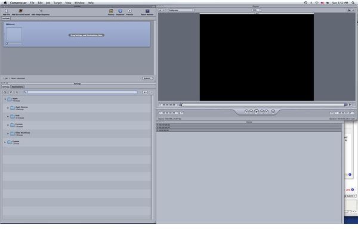Click the preview timeline scrubber bar
Screen dimensions: 358x230
tap(263, 105)
